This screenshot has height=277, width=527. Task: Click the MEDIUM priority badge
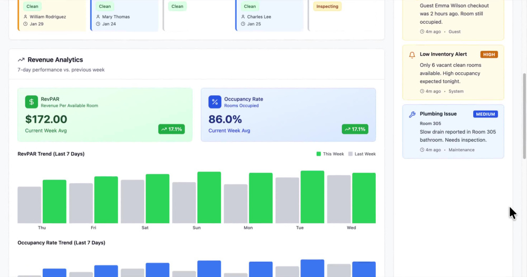(485, 114)
